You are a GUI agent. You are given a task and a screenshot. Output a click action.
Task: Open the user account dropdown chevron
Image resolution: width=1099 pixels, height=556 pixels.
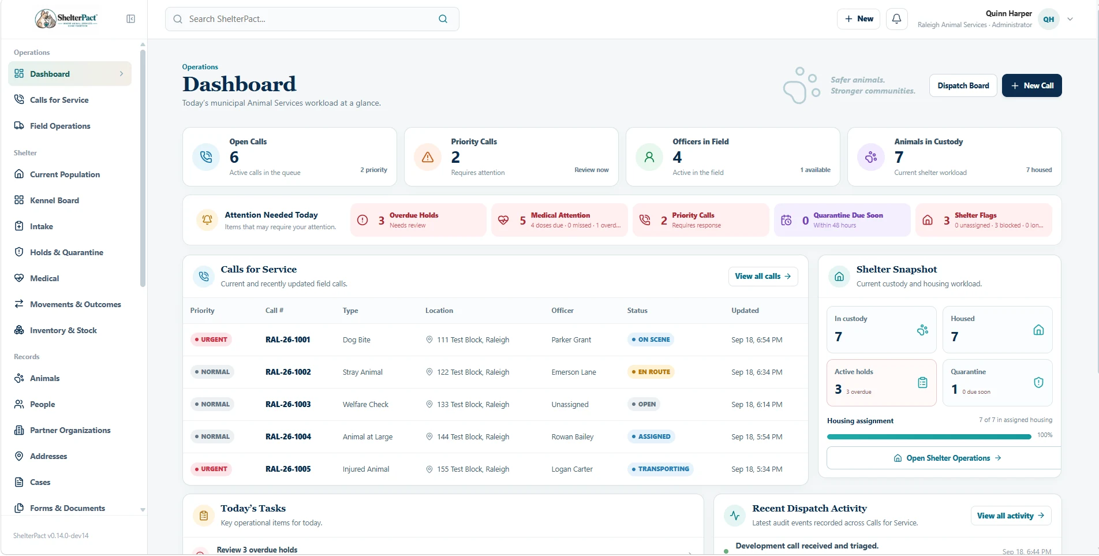pyautogui.click(x=1070, y=19)
